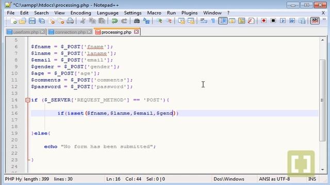The width and height of the screenshot is (330, 185).
Task: Click the Save All icon
Action: [42, 21]
